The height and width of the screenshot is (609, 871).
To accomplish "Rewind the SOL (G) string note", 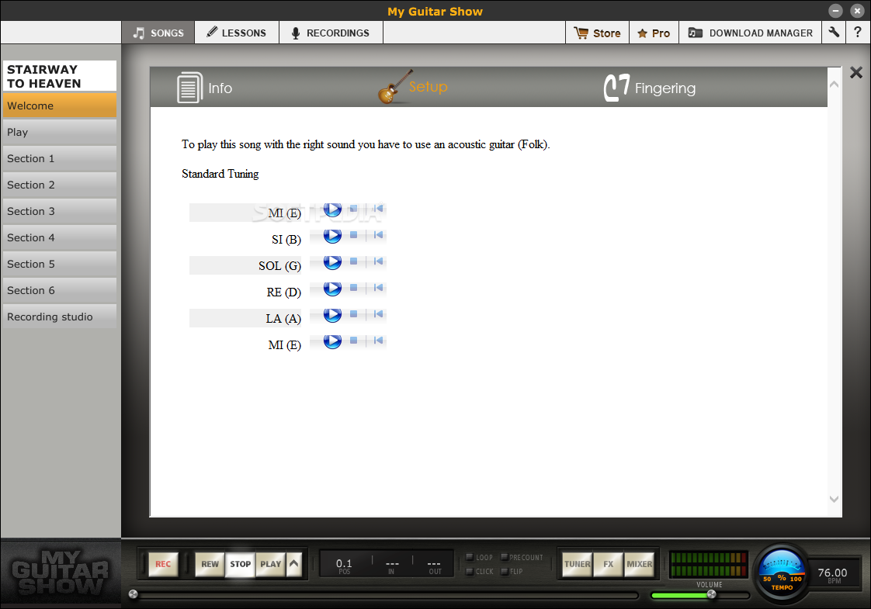I will point(378,261).
